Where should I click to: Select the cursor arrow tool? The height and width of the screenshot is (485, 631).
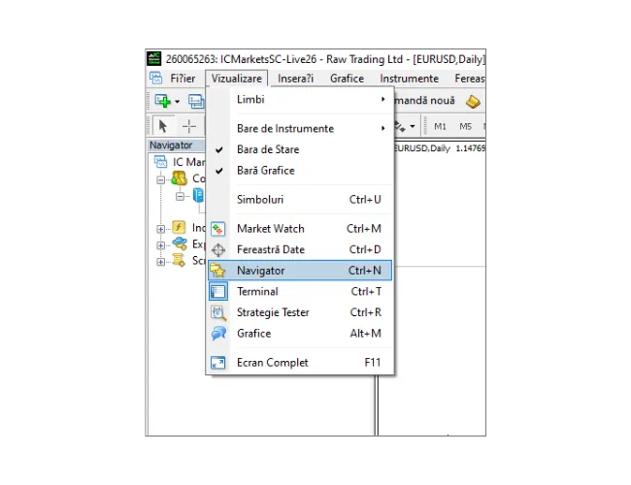(x=163, y=126)
